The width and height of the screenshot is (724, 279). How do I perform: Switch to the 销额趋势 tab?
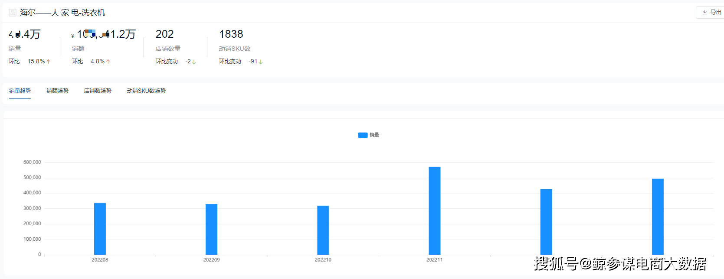point(58,91)
